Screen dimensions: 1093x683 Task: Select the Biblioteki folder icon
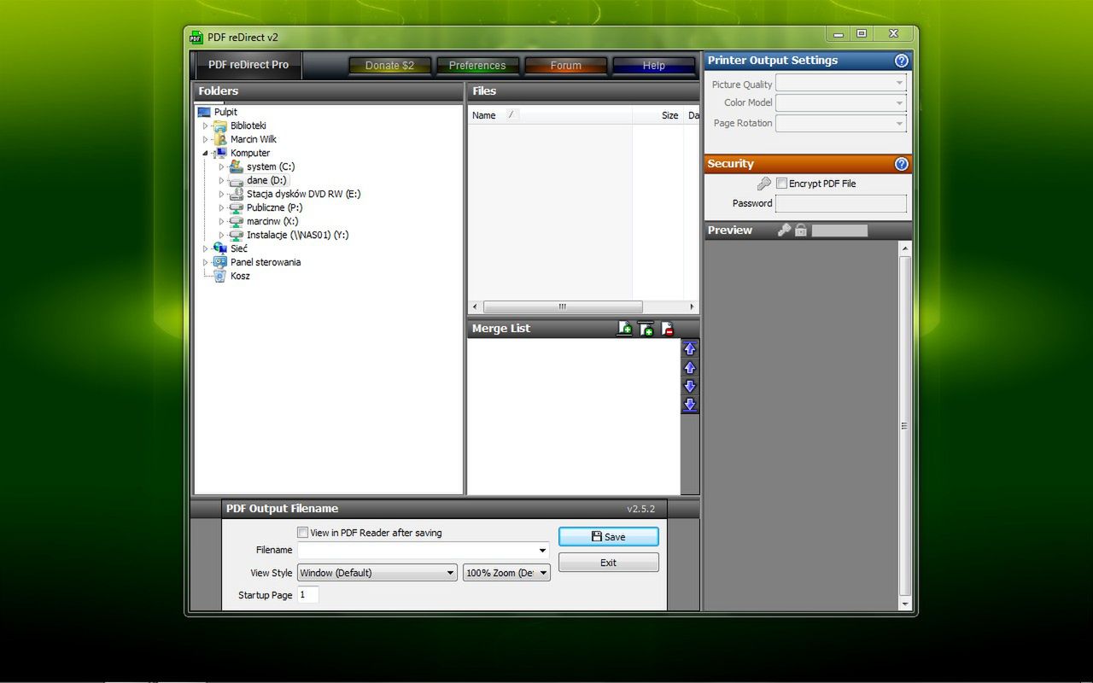coord(220,126)
